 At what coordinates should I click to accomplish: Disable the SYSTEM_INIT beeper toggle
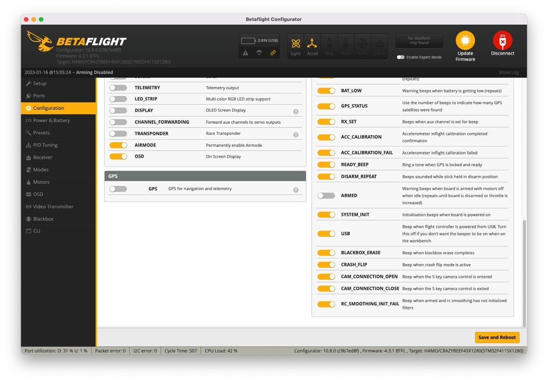pos(326,215)
